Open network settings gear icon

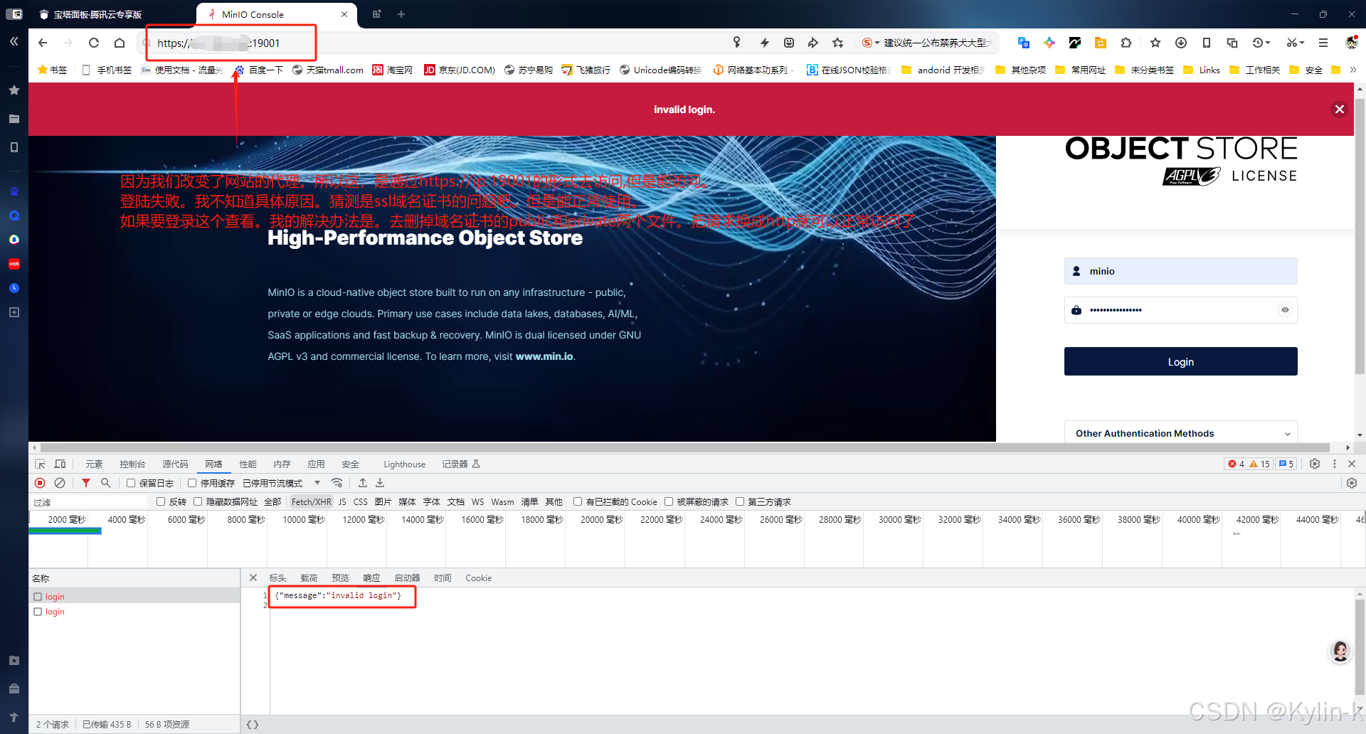click(1352, 483)
